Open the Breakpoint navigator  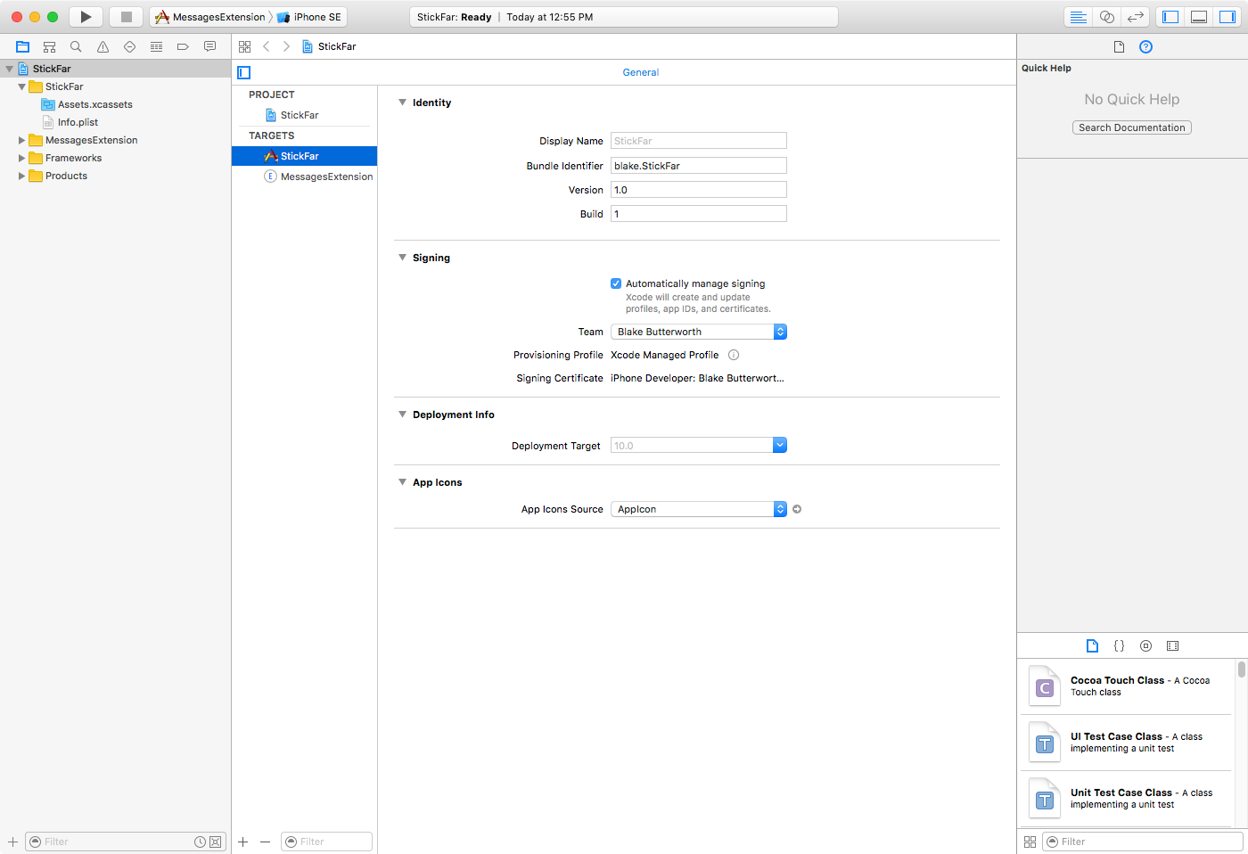click(x=183, y=46)
